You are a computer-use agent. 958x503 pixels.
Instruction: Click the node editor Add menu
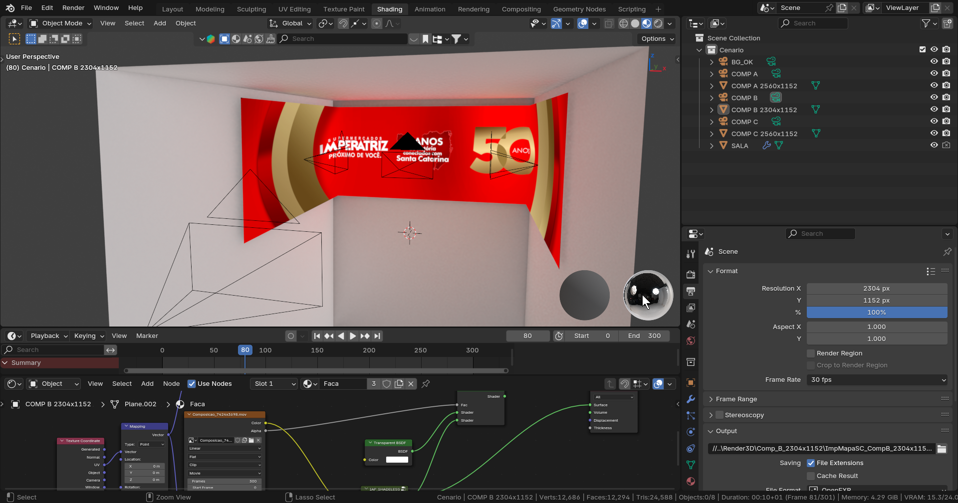pyautogui.click(x=147, y=384)
